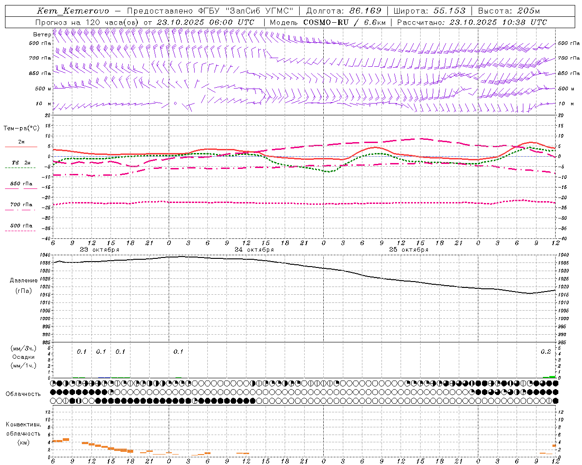Click the 0.2 precipitation value

(546, 351)
